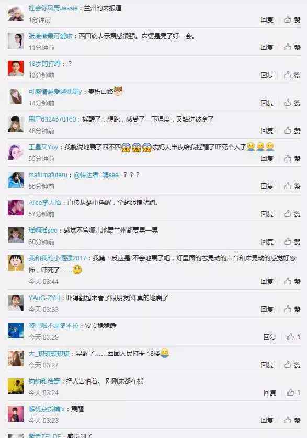Like the comment about 兰州的未报道

tap(292, 19)
